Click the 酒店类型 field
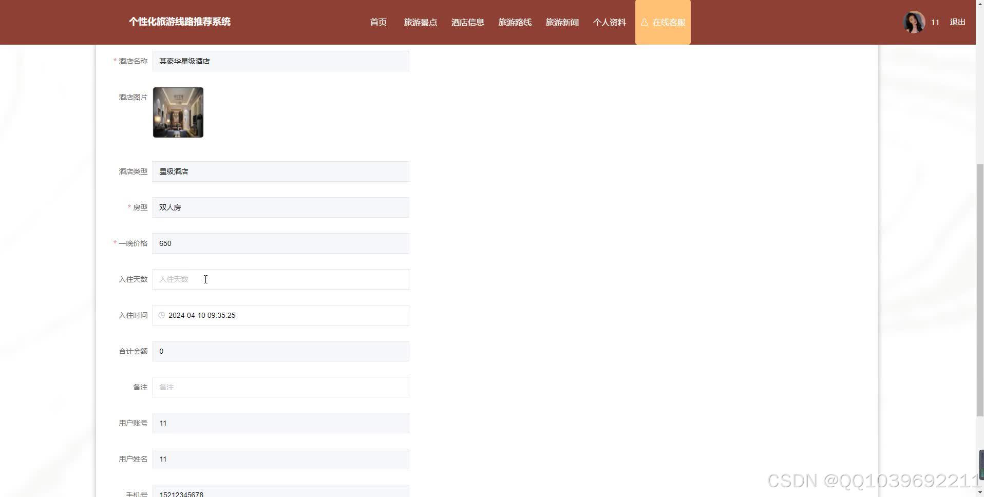984x497 pixels. [x=280, y=171]
